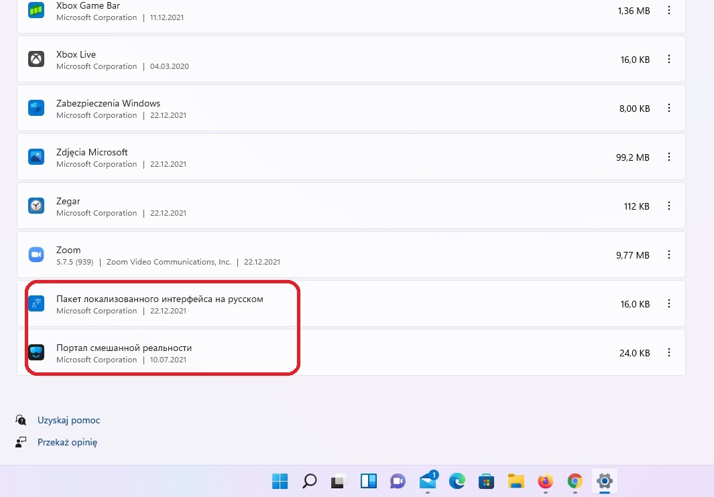The height and width of the screenshot is (497, 714).
Task: Open more options for Xbox Game Bar
Action: pyautogui.click(x=669, y=10)
